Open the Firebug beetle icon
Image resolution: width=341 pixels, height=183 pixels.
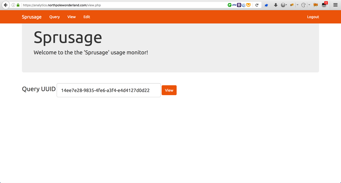click(292, 5)
